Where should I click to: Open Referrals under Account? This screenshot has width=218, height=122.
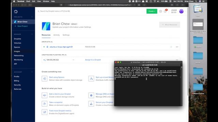[x=17, y=89]
